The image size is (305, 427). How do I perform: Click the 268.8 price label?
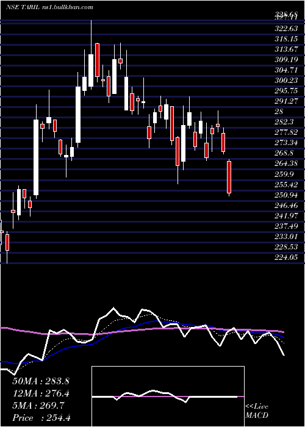tap(284, 153)
